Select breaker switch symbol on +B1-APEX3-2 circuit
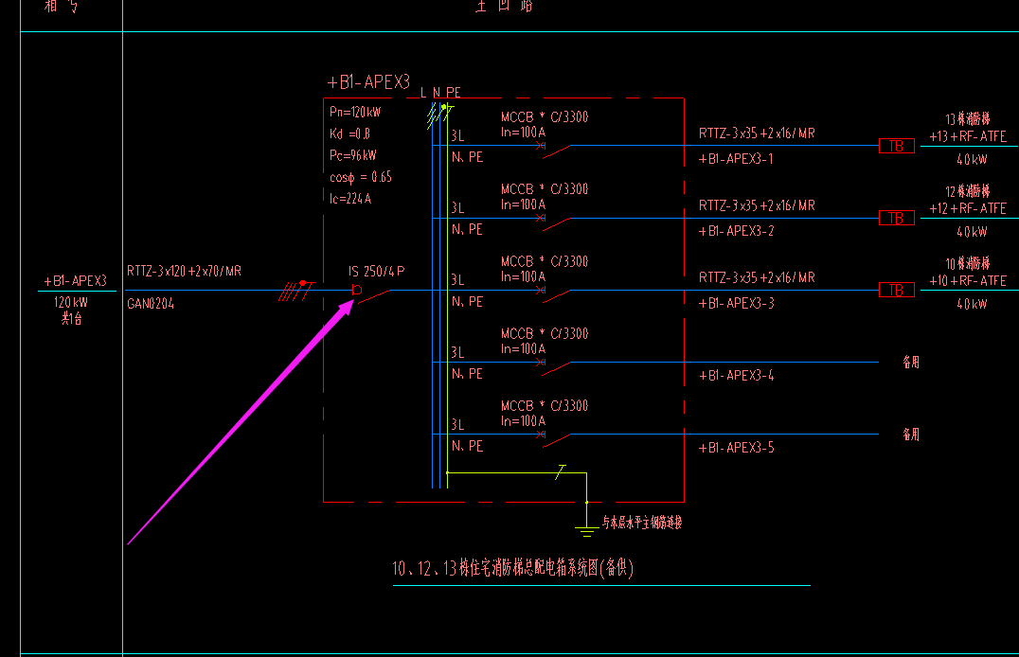 tap(554, 222)
